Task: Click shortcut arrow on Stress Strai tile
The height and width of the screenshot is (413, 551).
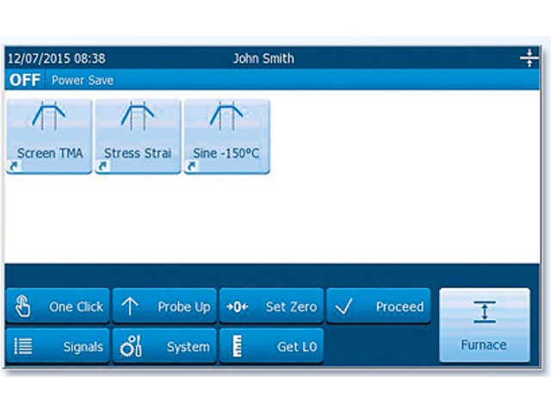Action: pos(102,167)
